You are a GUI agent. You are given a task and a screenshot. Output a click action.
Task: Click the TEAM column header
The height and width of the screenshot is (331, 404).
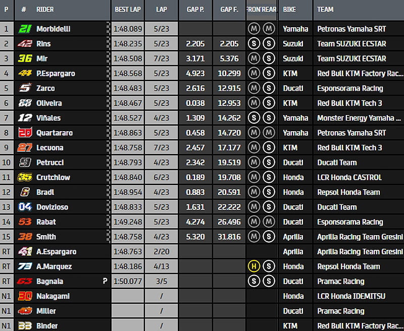point(325,10)
